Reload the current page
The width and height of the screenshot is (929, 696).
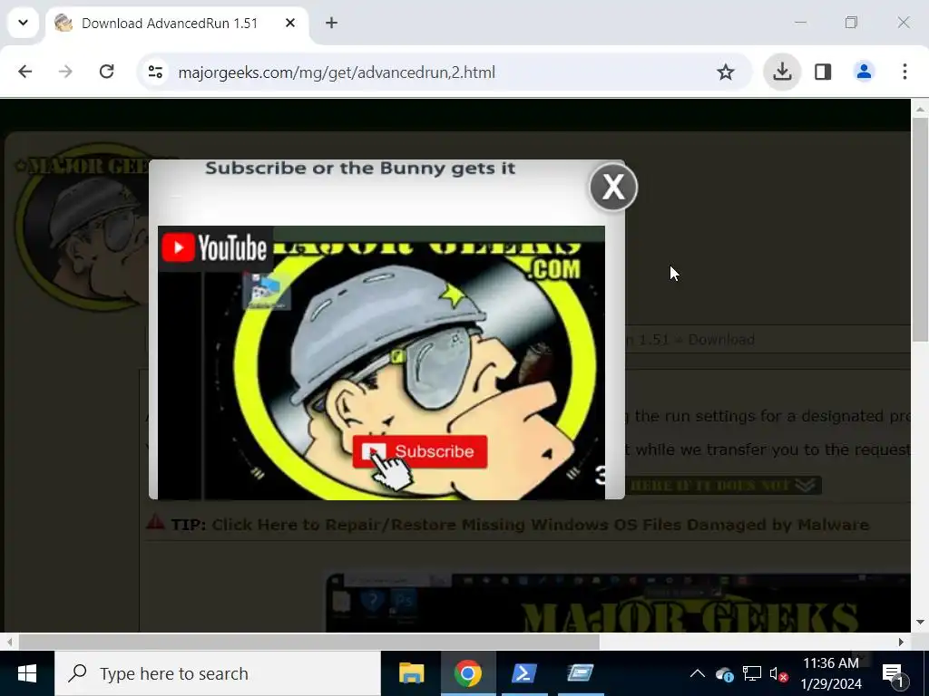pyautogui.click(x=107, y=72)
